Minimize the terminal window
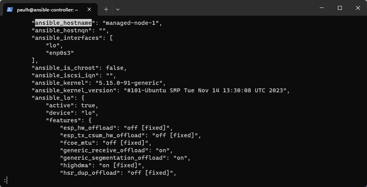Image resolution: width=367 pixels, height=187 pixels. click(x=322, y=8)
